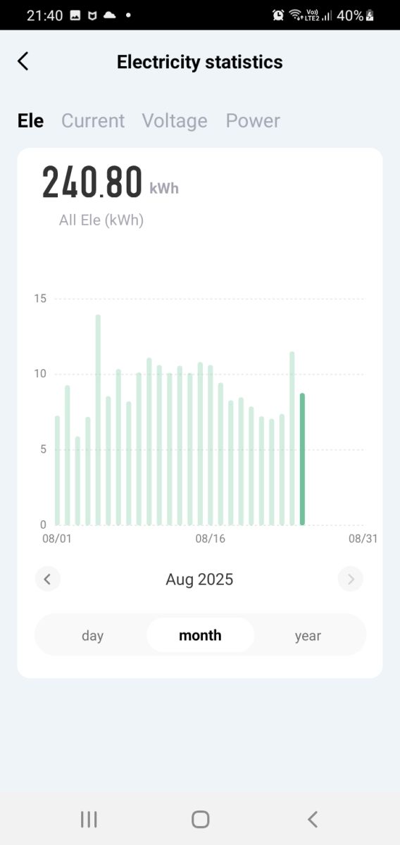The height and width of the screenshot is (845, 400).
Task: Tap the Aug 2025 month label
Action: (199, 580)
